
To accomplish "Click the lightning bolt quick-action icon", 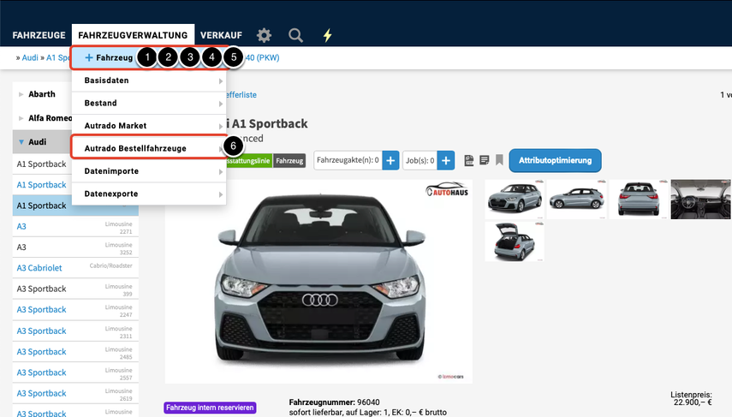I will pos(327,35).
